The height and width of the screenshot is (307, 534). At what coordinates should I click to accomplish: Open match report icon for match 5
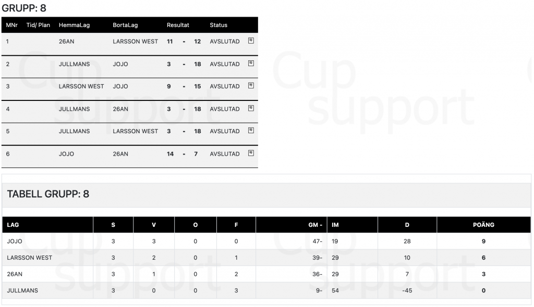pyautogui.click(x=251, y=131)
